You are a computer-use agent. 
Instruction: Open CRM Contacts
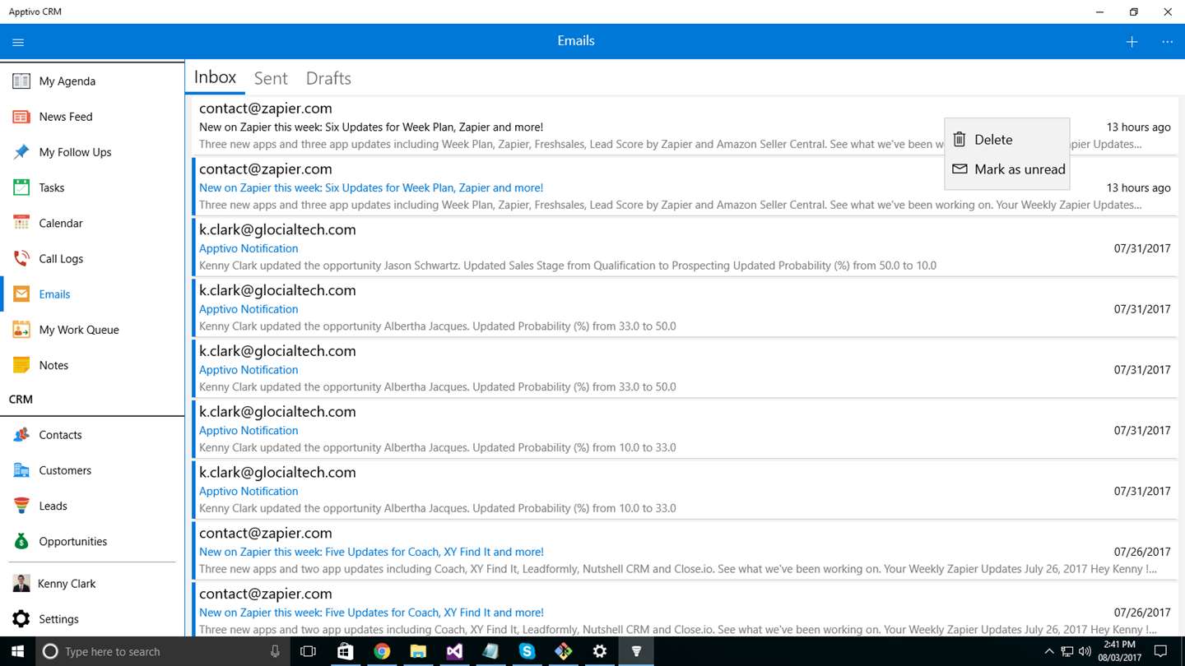click(92, 435)
